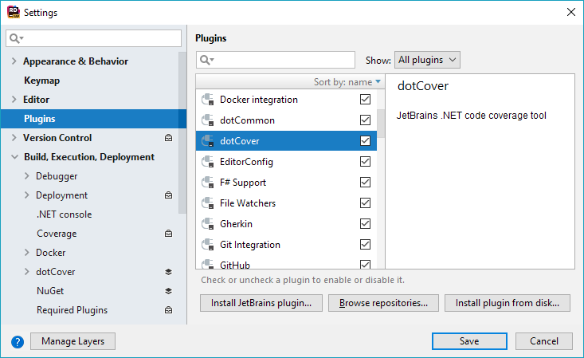
Task: Expand the Docker subnode
Action: [26, 253]
